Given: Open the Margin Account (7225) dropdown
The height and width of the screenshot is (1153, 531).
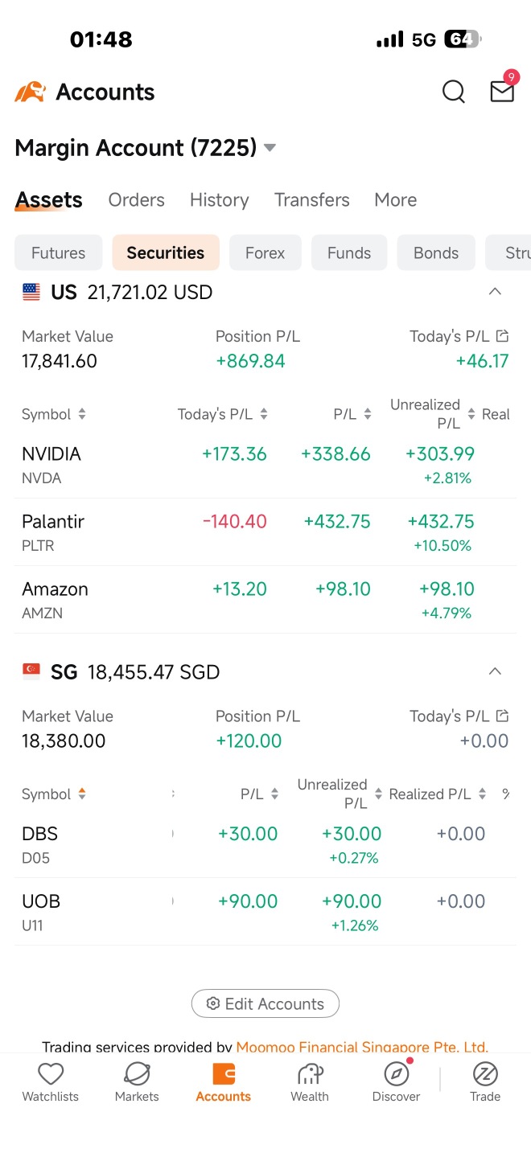Looking at the screenshot, I should (x=146, y=148).
